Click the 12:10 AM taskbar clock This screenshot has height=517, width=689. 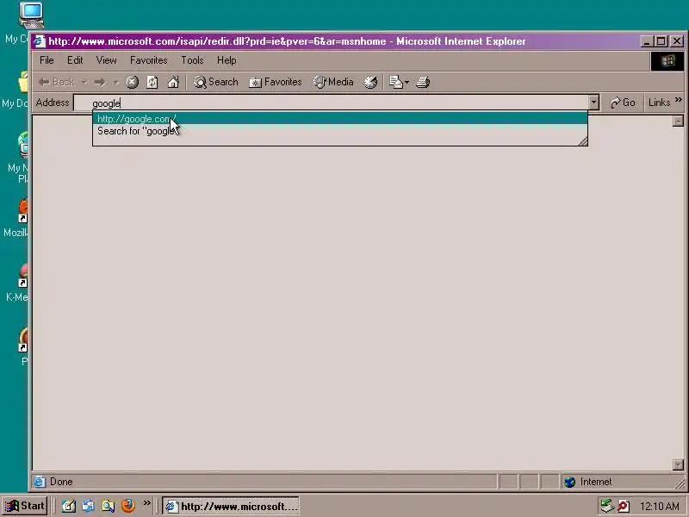click(x=659, y=507)
